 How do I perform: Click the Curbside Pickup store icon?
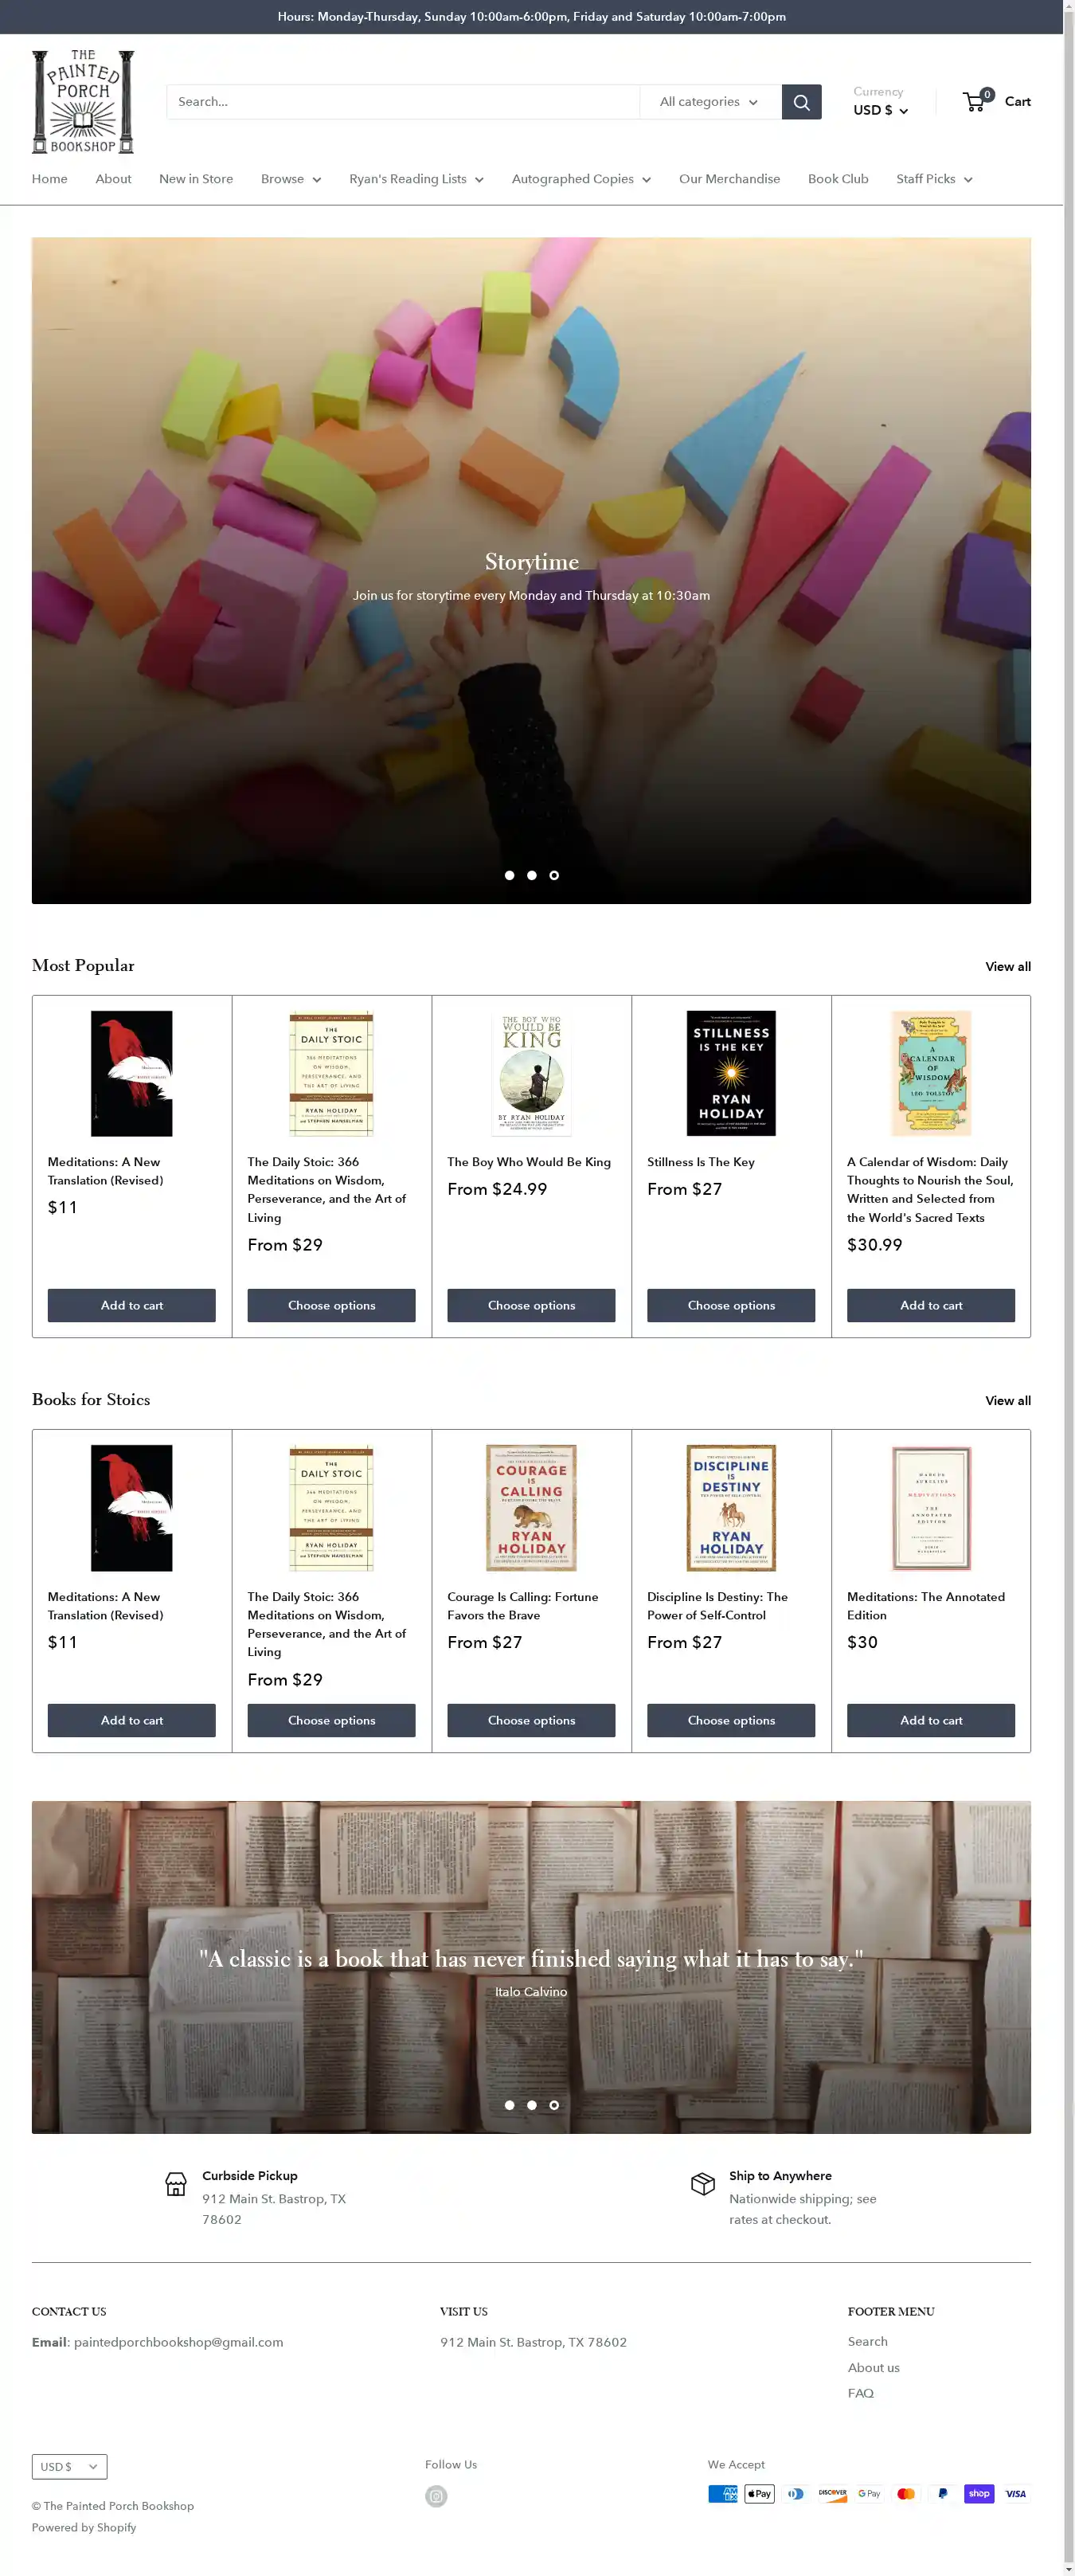tap(176, 2184)
